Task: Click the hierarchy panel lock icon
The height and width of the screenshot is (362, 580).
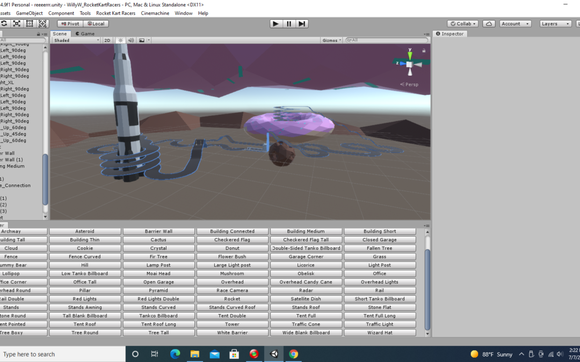Action: (39, 34)
